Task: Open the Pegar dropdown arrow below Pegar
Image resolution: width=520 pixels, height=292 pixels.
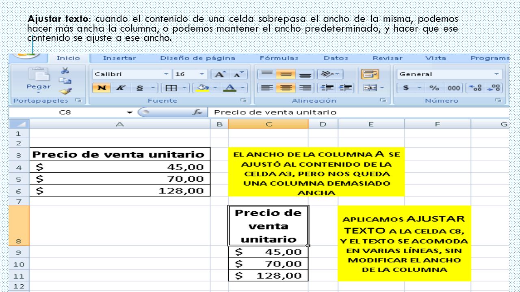Action: pyautogui.click(x=38, y=92)
